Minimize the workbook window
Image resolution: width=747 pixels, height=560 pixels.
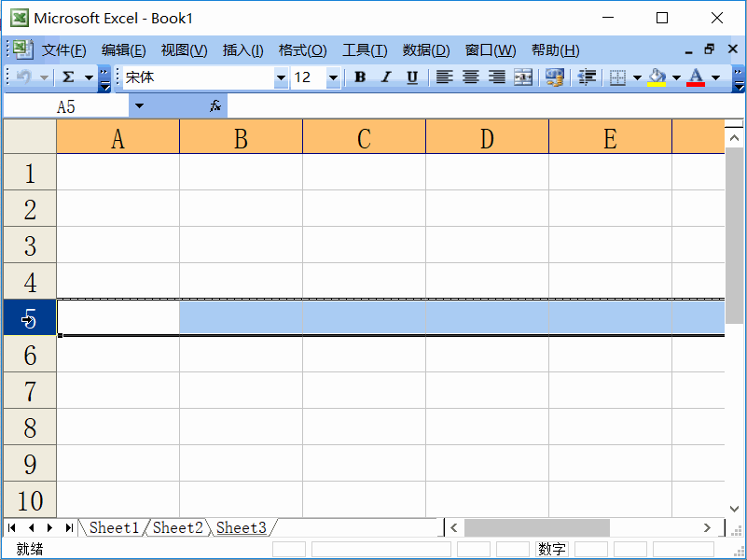688,50
